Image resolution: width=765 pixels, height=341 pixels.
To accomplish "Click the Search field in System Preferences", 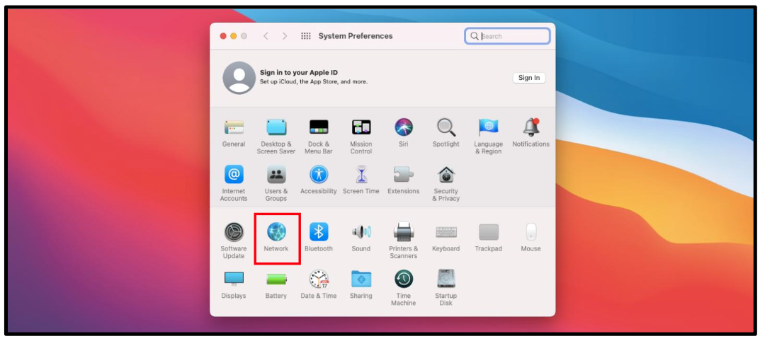I will (507, 36).
